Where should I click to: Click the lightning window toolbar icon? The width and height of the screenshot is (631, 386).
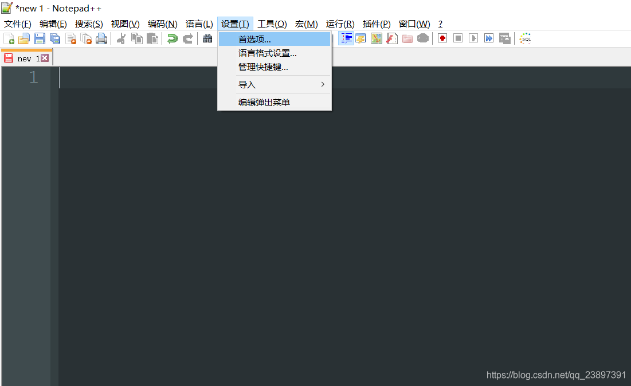pyautogui.click(x=361, y=38)
